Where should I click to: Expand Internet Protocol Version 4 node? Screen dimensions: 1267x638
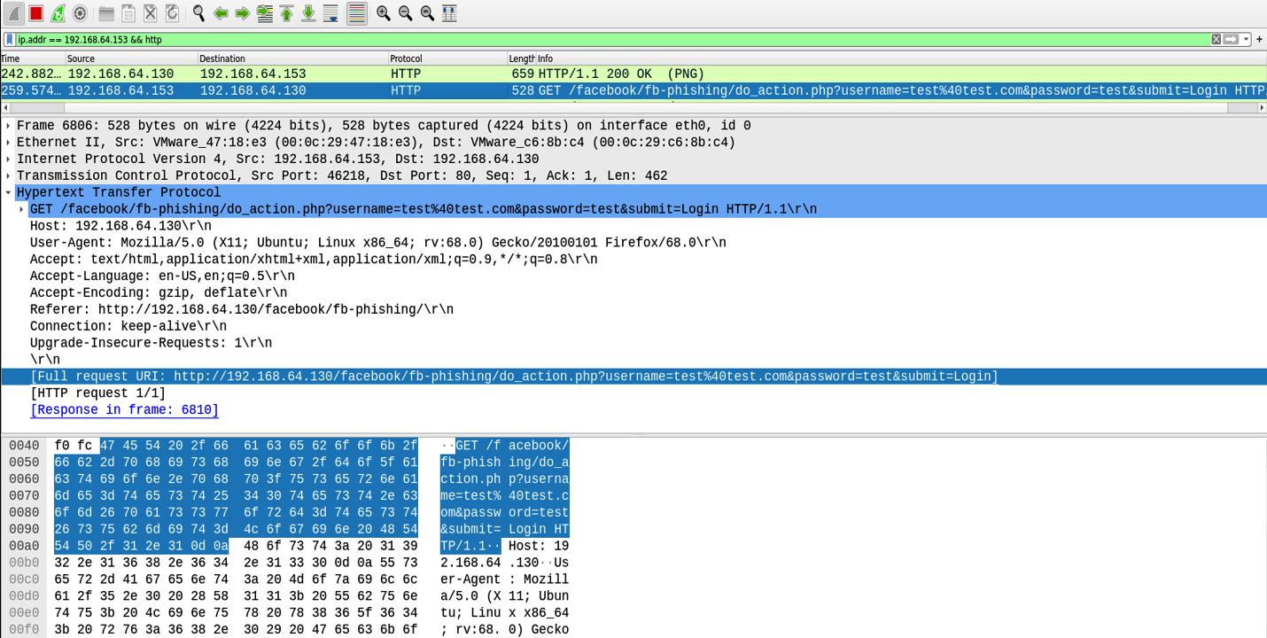(8, 159)
